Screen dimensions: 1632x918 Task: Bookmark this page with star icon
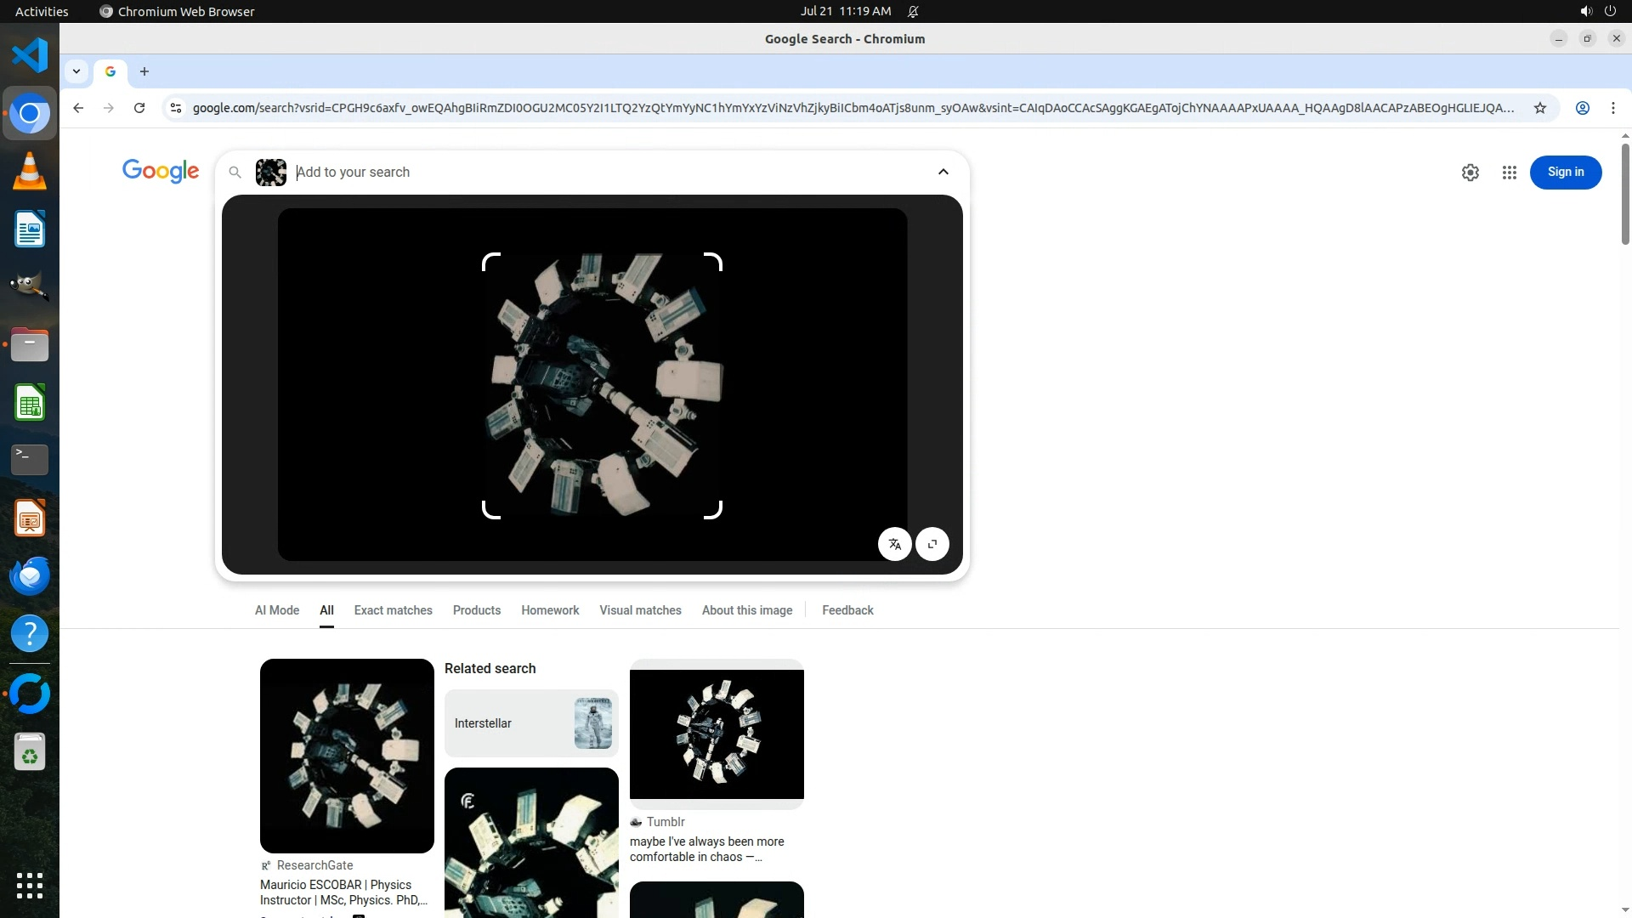pyautogui.click(x=1540, y=108)
